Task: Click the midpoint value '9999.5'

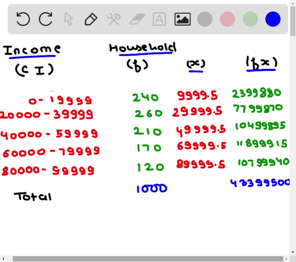Action: click(197, 95)
